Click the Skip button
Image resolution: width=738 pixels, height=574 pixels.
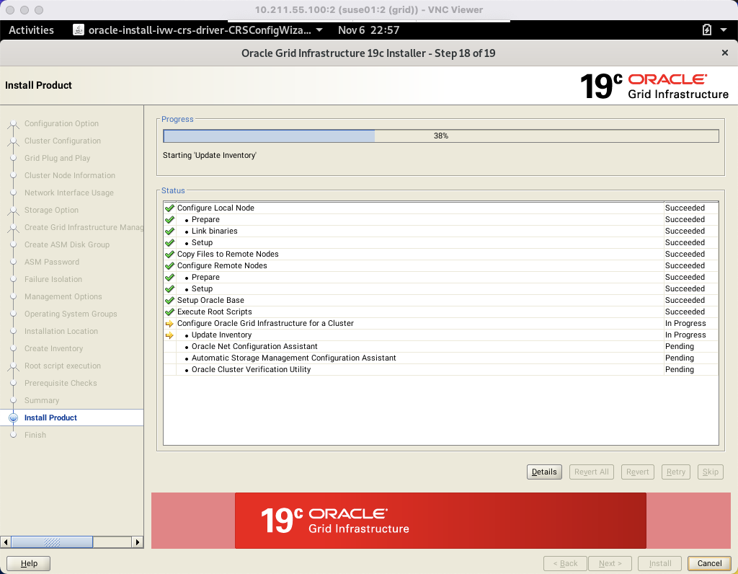pos(710,472)
